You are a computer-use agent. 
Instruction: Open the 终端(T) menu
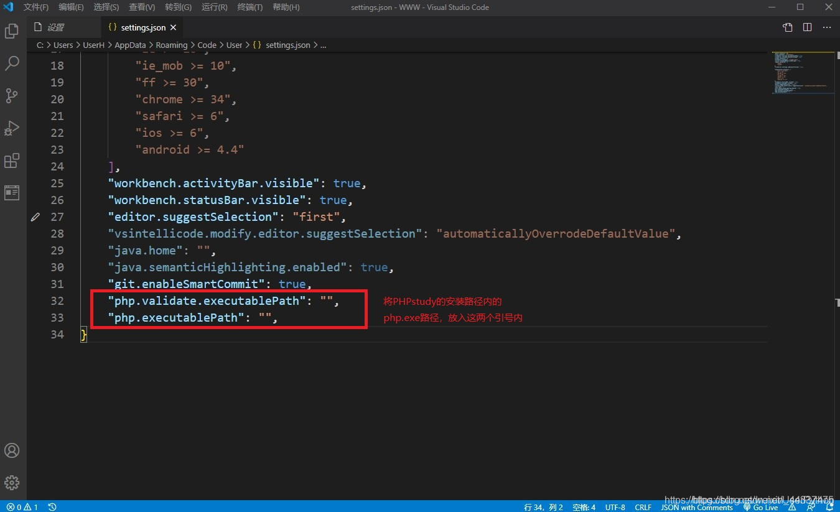point(250,7)
